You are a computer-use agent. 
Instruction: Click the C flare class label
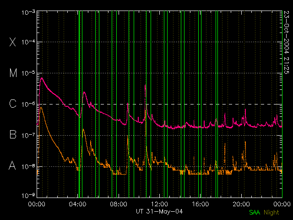click(13, 104)
